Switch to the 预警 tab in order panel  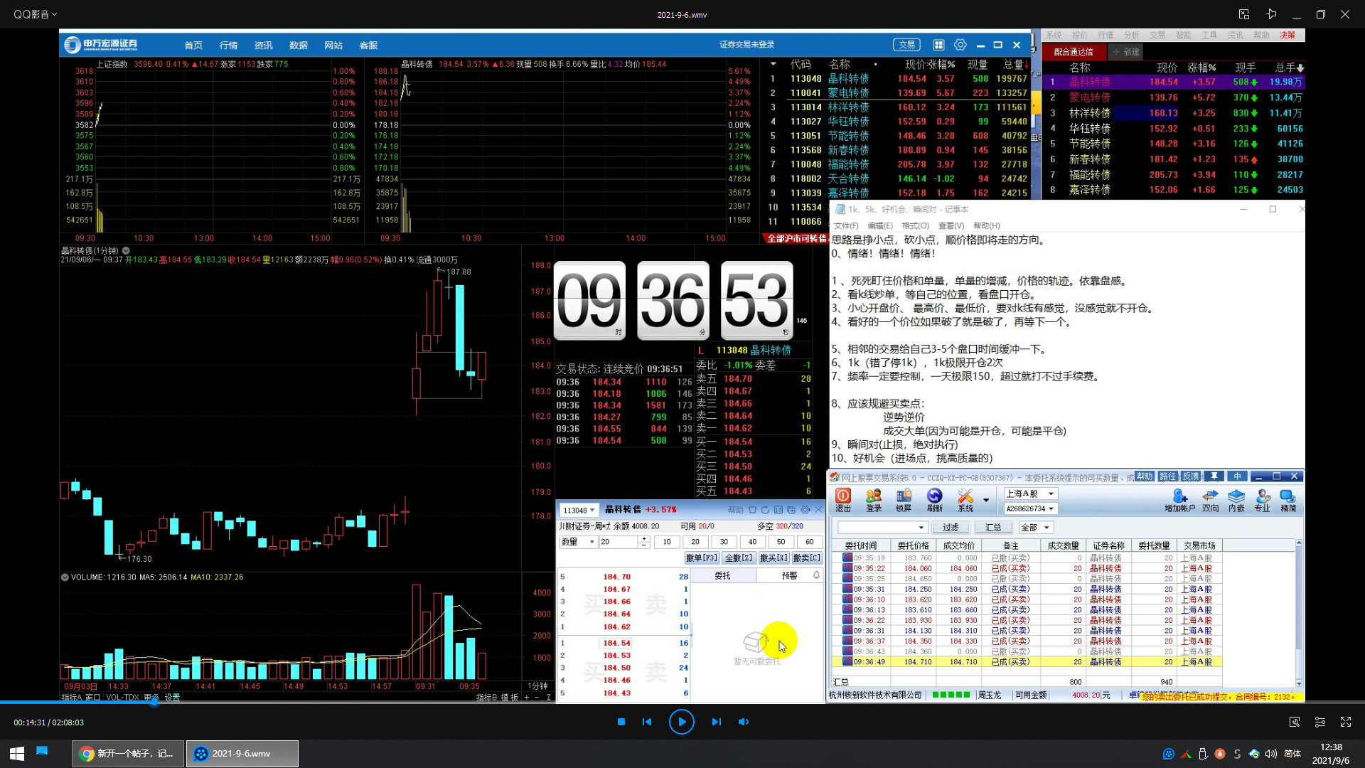pos(789,575)
